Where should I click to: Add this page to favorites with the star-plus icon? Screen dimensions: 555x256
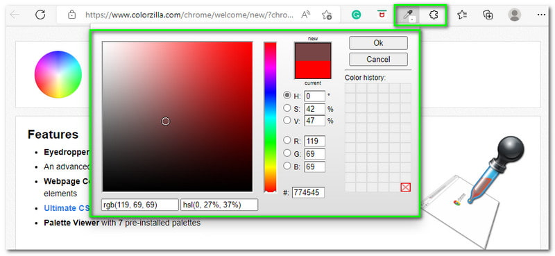tap(327, 15)
